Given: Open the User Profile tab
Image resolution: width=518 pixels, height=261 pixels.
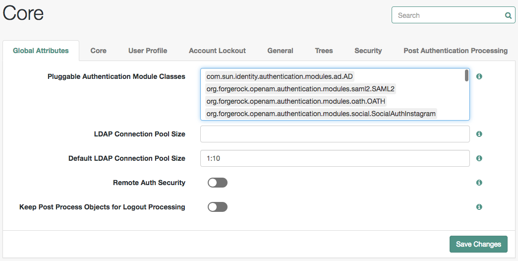Looking at the screenshot, I should (148, 51).
